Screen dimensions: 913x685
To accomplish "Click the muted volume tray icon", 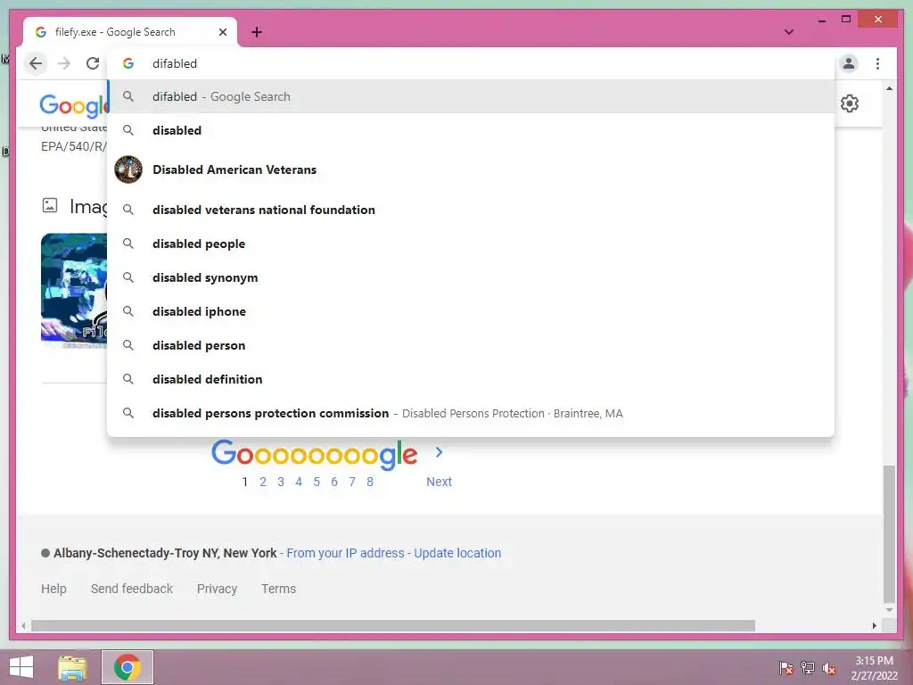I will tap(829, 668).
